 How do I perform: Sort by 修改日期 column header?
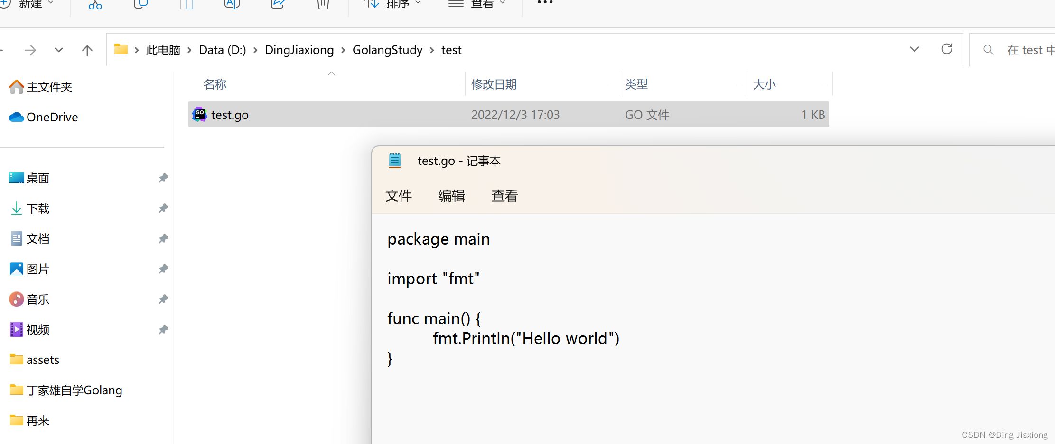[494, 84]
